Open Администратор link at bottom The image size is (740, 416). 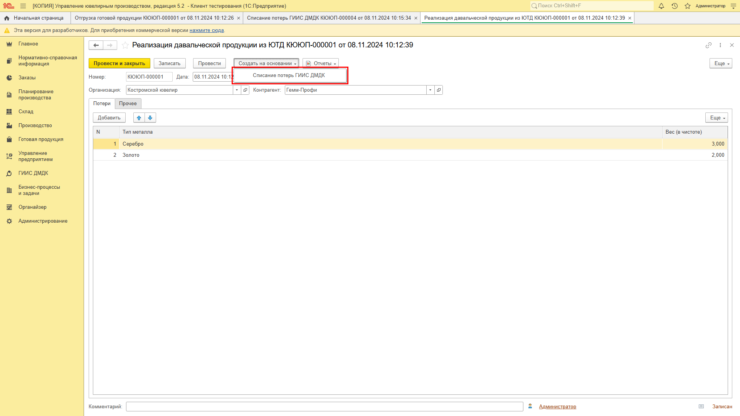tap(557, 407)
